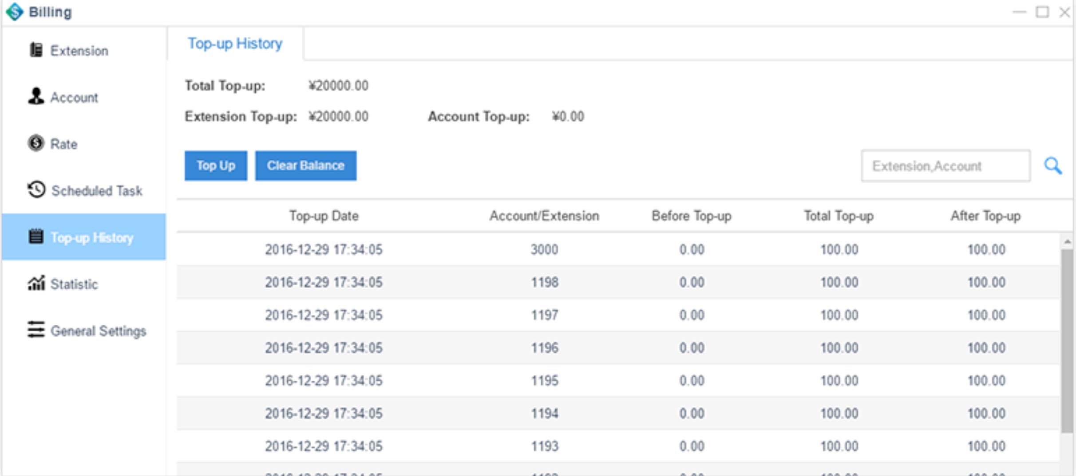The height and width of the screenshot is (476, 1076).
Task: Click the Top-up History notepad icon
Action: (x=36, y=237)
